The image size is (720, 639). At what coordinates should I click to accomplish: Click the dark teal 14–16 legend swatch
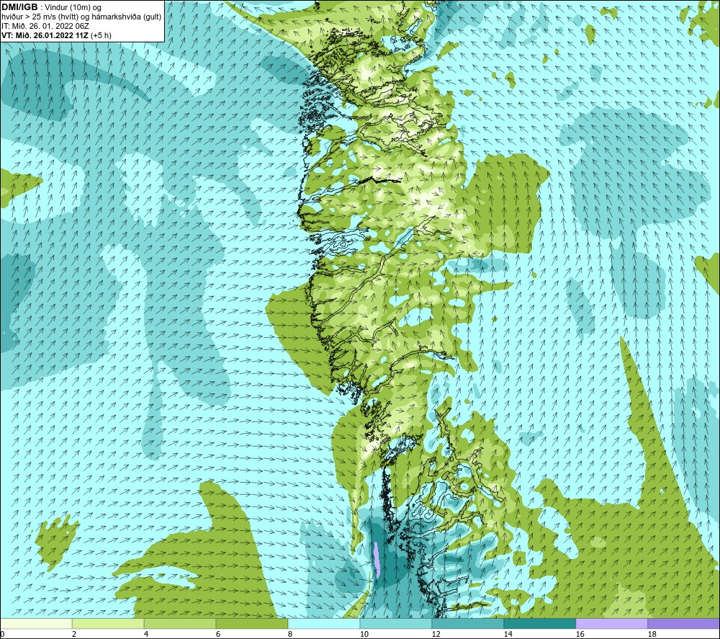tap(539, 623)
